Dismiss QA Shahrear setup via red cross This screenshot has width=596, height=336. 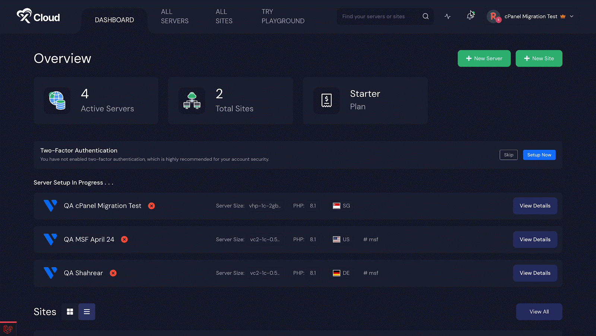113,273
